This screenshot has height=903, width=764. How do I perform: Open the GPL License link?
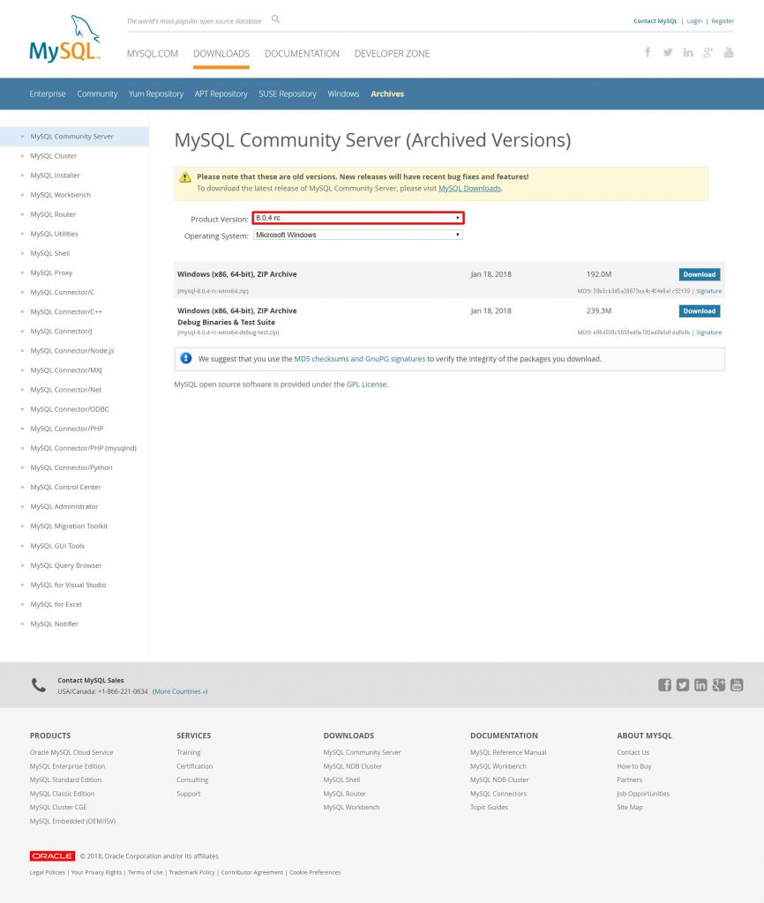tap(366, 384)
